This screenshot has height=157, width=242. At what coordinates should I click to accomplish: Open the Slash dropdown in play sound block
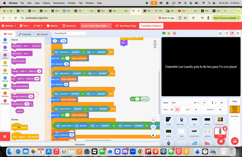[x=27, y=46]
